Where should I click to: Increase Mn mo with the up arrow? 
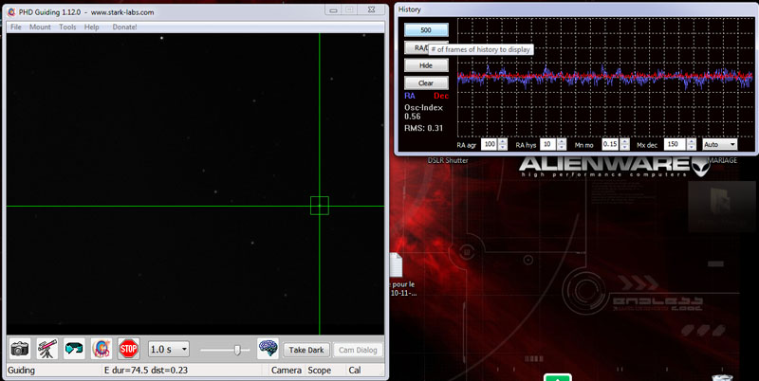click(625, 141)
